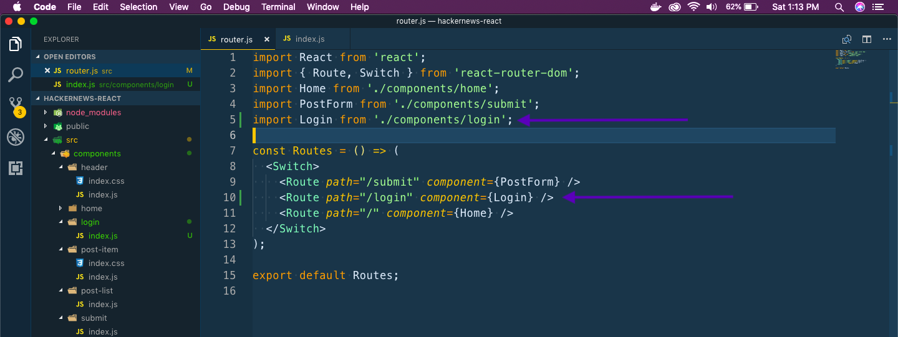
Task: Open the Debug menu
Action: [x=236, y=7]
